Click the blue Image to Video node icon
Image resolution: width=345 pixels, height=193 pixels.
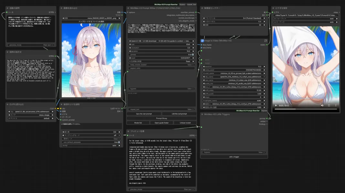202,41
